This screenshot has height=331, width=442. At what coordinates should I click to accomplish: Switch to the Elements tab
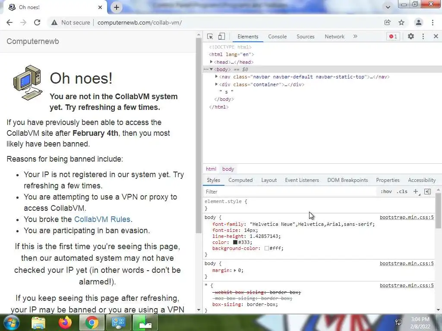pyautogui.click(x=248, y=36)
